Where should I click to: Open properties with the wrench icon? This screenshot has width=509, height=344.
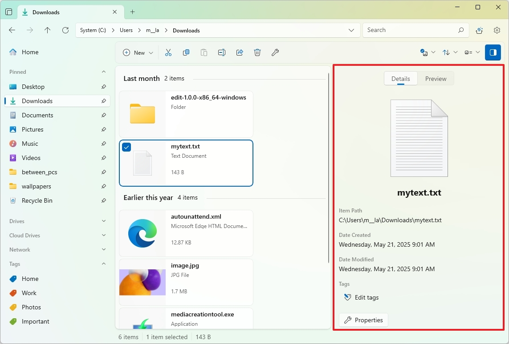[x=275, y=52]
